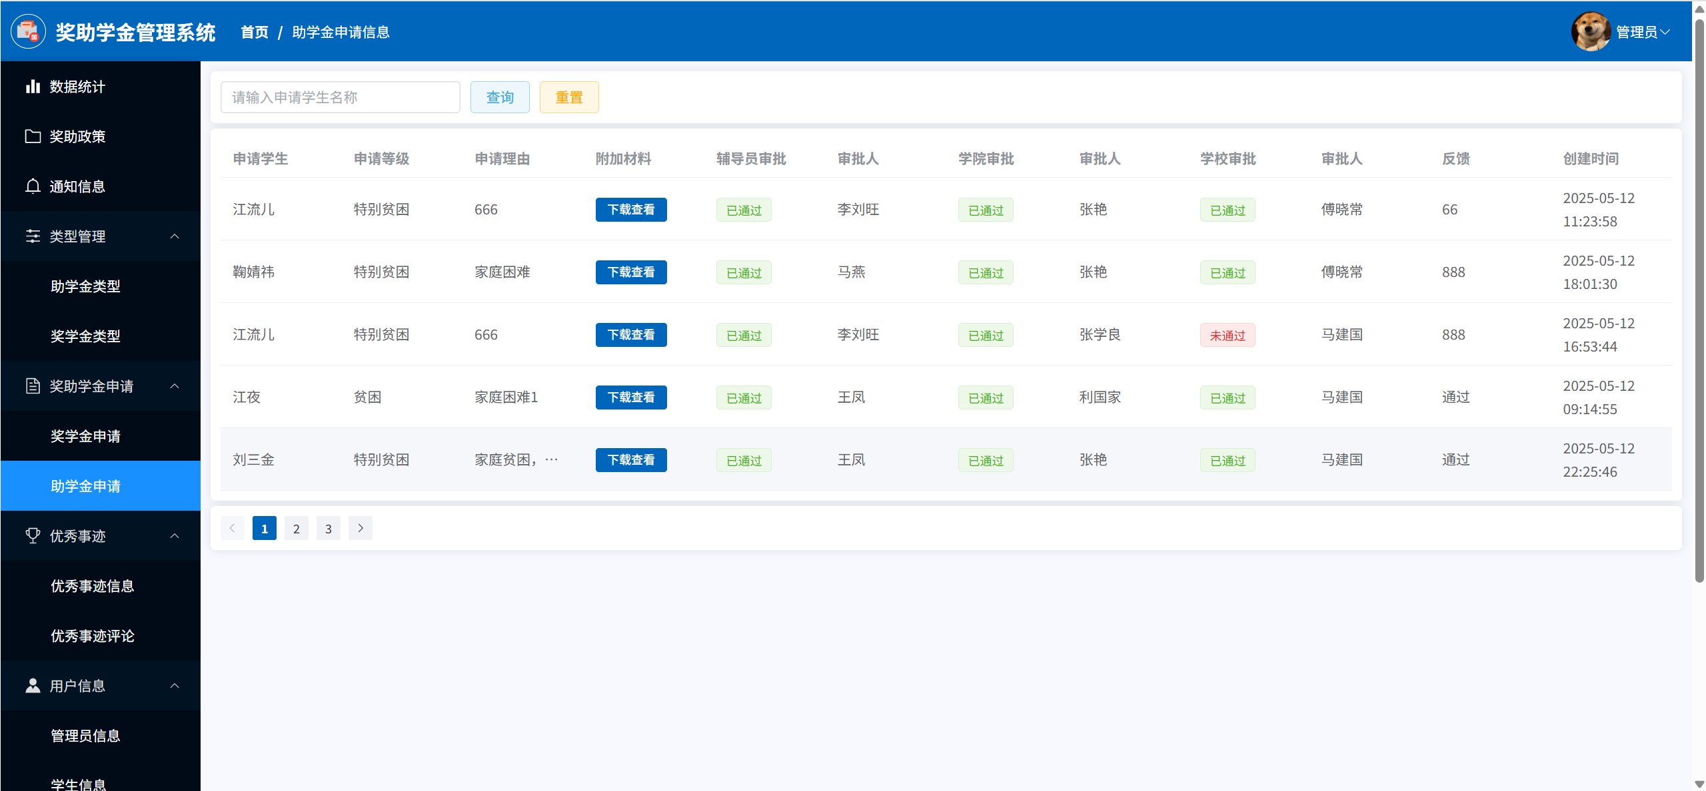Click the administrator avatar picture

(x=1590, y=31)
